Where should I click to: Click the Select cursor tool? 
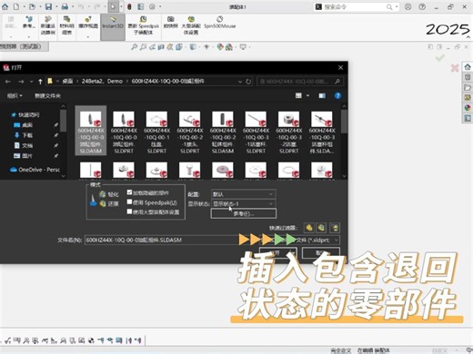pos(113,6)
